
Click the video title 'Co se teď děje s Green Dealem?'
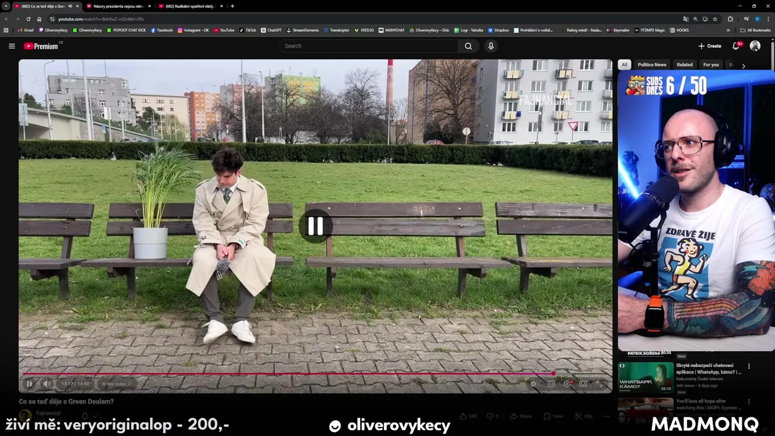(66, 401)
